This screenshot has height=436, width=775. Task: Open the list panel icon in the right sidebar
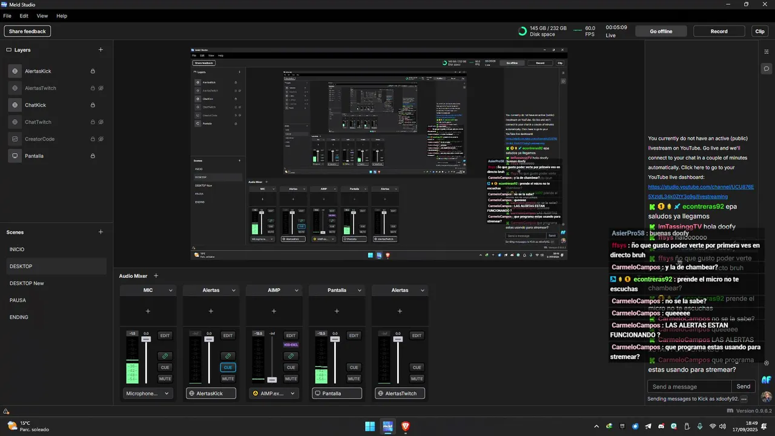pyautogui.click(x=767, y=51)
